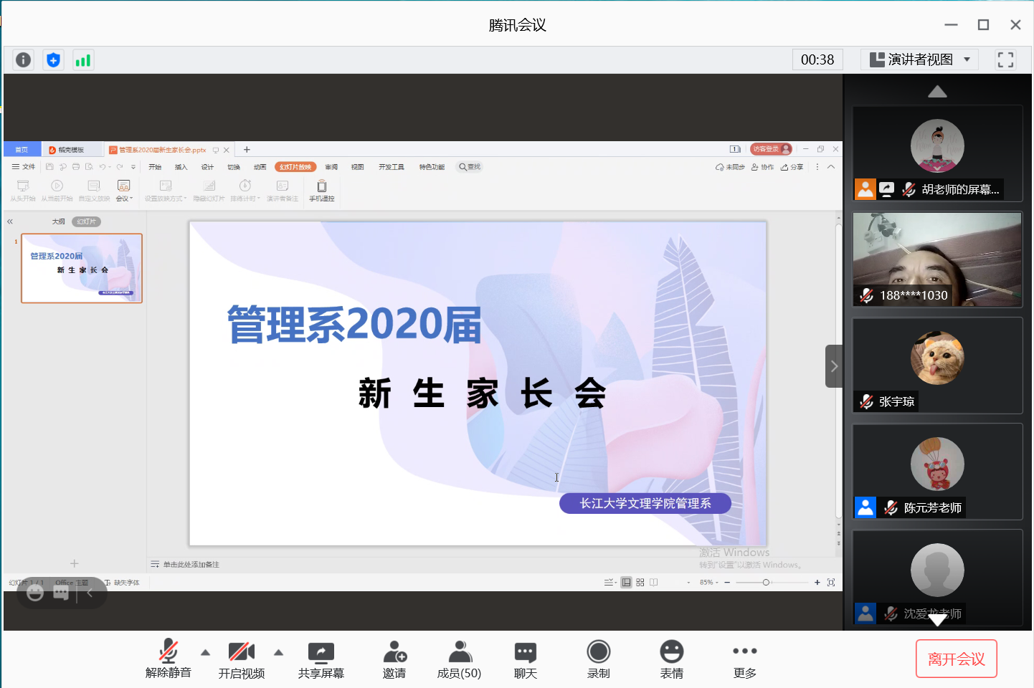Image resolution: width=1034 pixels, height=688 pixels.
Task: Click the blue security shield icon
Action: tap(53, 60)
